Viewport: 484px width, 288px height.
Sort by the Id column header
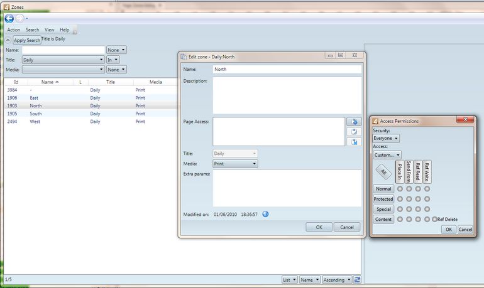point(16,82)
